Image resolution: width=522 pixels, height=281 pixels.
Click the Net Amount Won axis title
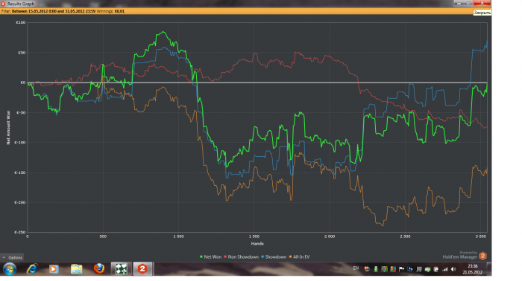coord(8,127)
